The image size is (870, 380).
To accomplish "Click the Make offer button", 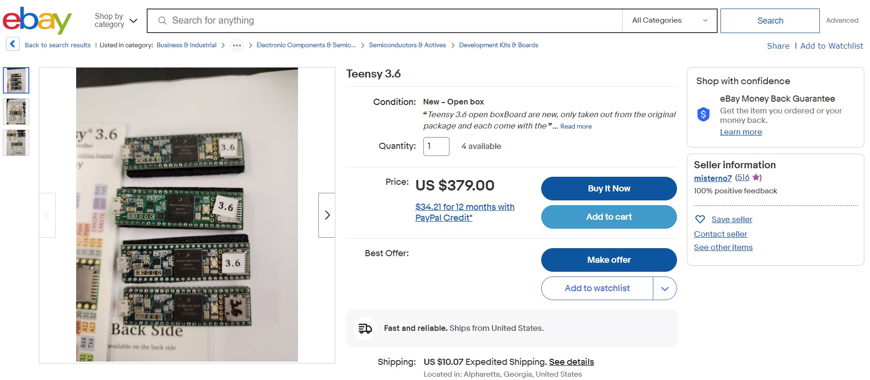I will coord(609,260).
